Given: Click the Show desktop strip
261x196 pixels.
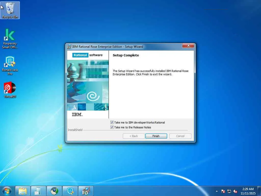Looking at the screenshot, I should click(259, 191).
